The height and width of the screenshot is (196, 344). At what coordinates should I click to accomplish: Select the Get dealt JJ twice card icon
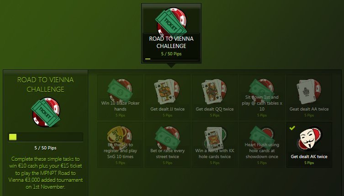click(x=167, y=92)
